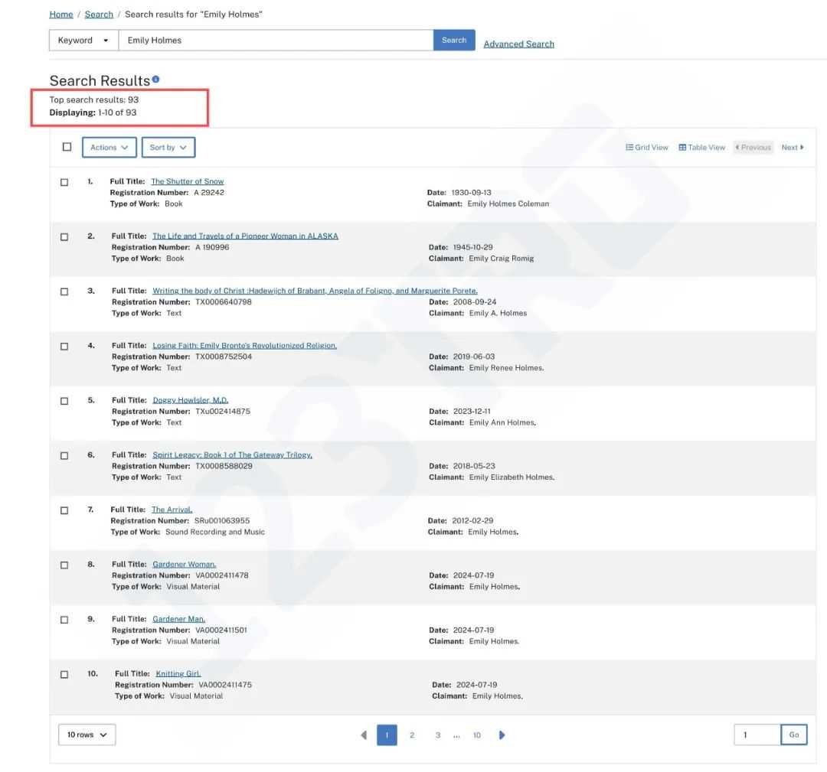Click claimant Emily Craig Romig

[501, 259]
